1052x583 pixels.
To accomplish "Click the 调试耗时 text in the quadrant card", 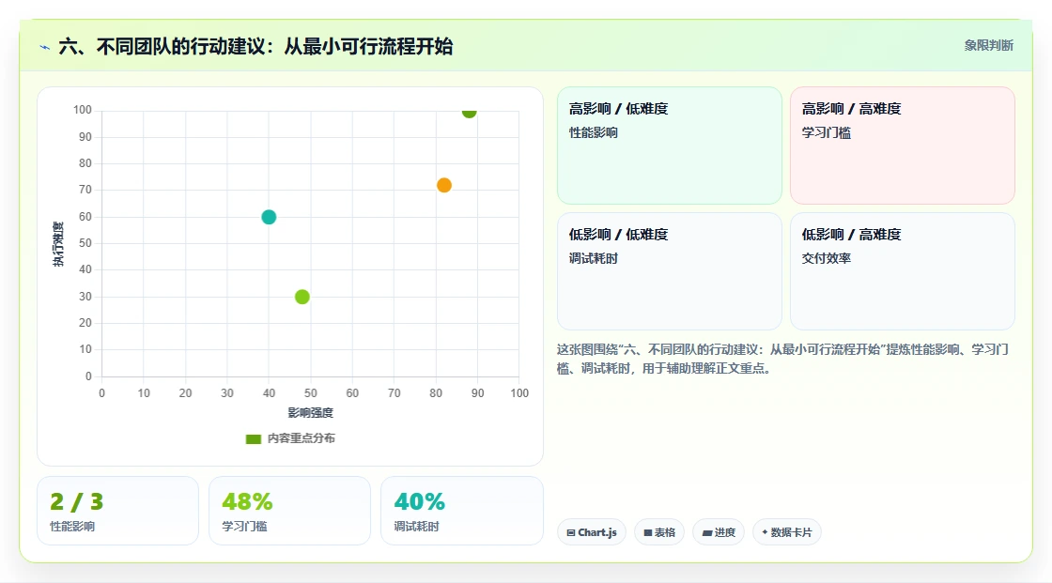I will (x=593, y=257).
